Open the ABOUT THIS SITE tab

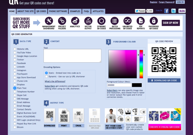[25, 11]
